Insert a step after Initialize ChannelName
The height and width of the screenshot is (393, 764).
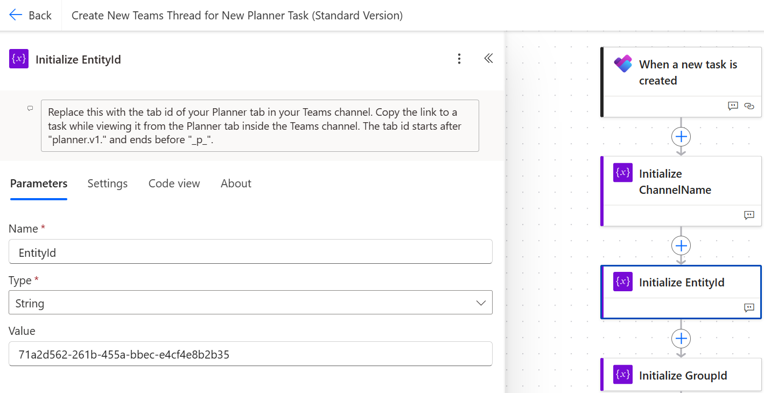point(681,245)
